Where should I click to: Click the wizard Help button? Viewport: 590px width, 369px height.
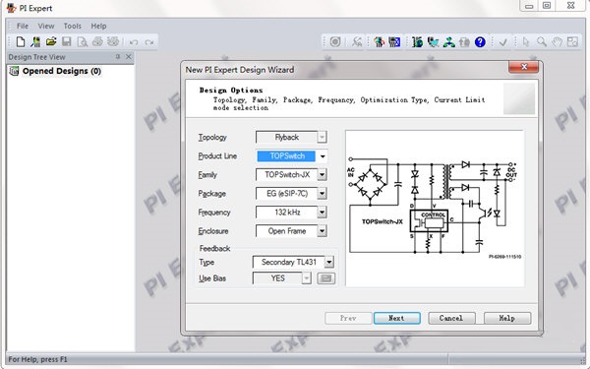507,318
